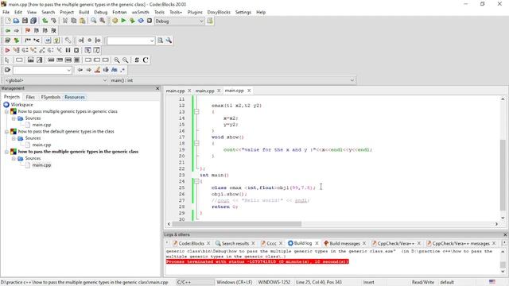This screenshot has height=286, width=509.
Task: Click the editor horizontal scrollbar thumb
Action: [x=237, y=224]
